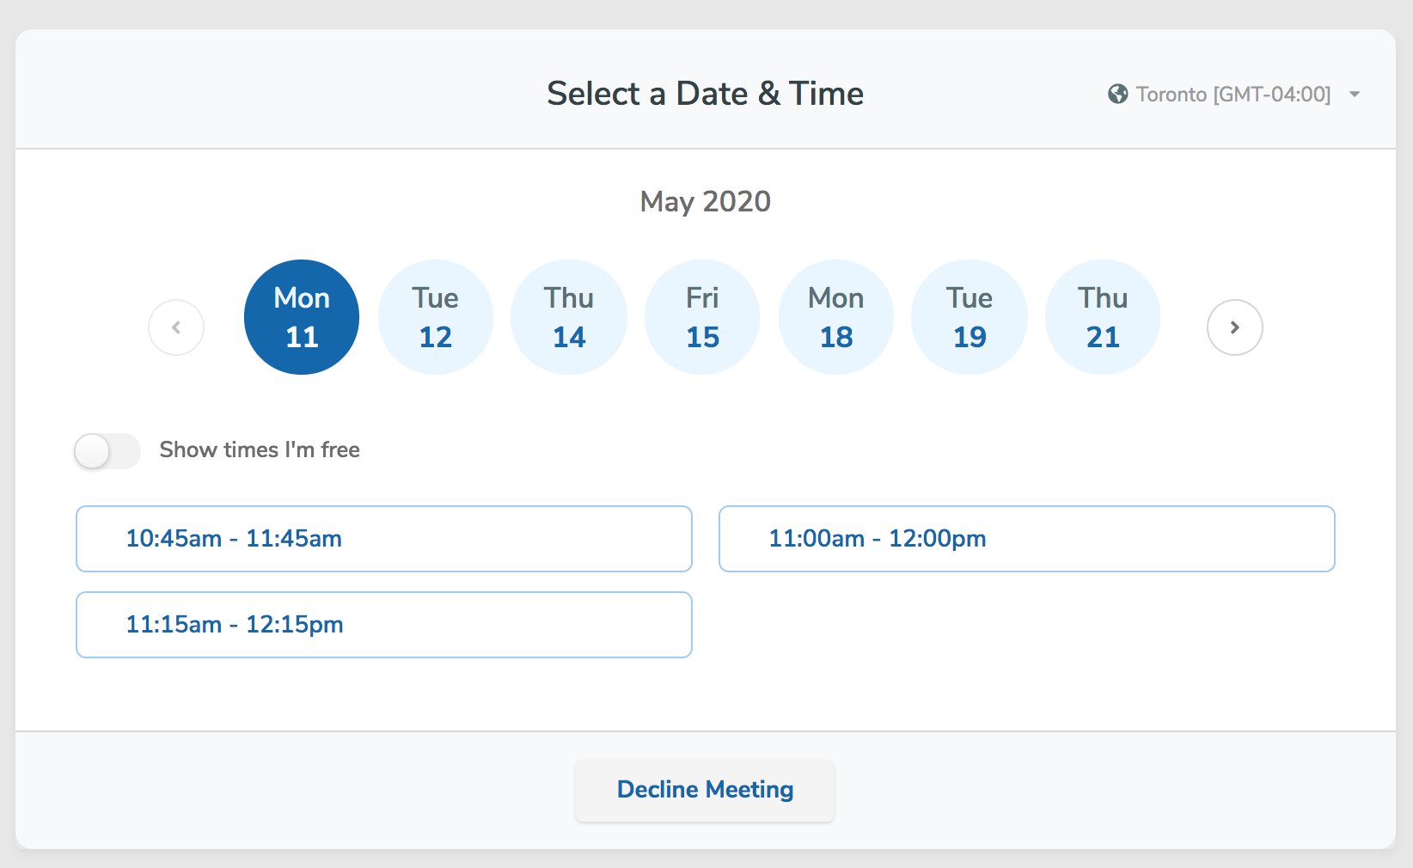Choose the 11:00am - 12:00pm time slot

tap(1027, 539)
